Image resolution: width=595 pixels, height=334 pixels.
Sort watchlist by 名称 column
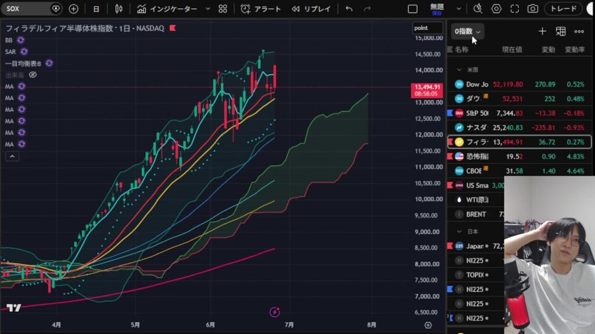[x=461, y=50]
